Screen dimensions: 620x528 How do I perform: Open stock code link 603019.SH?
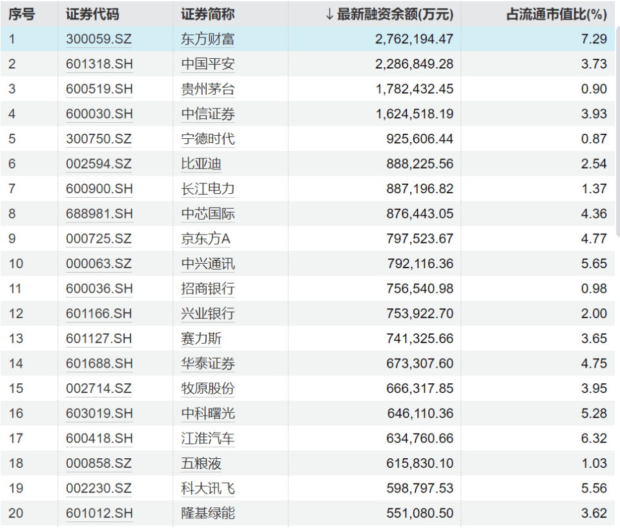tap(99, 413)
